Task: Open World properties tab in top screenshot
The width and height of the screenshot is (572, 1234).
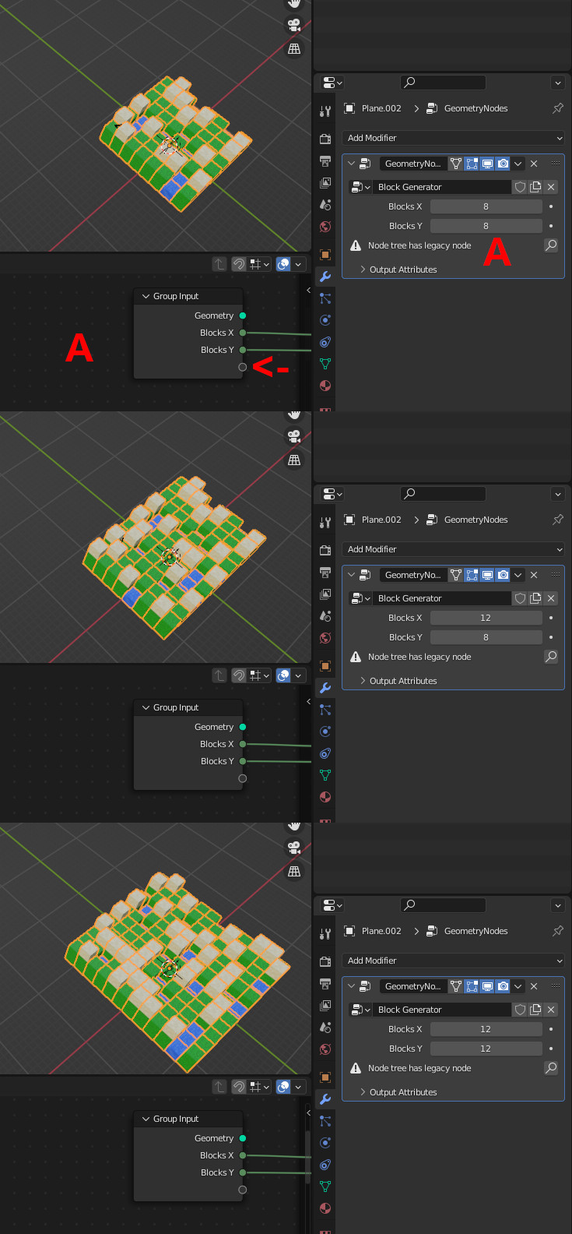Action: [325, 227]
